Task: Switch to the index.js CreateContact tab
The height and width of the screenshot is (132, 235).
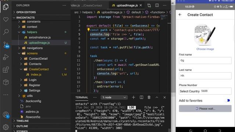Action: 90,5
